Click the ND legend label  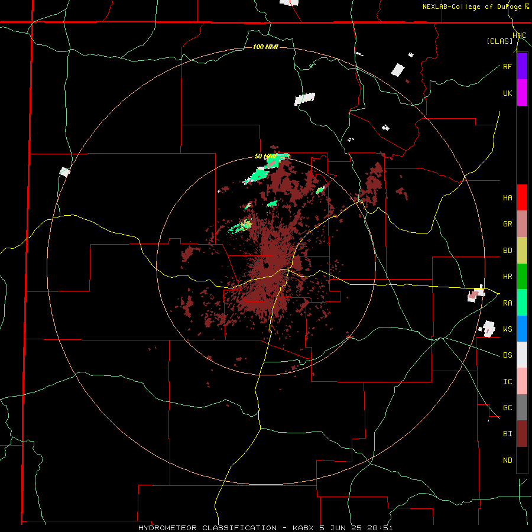(x=507, y=460)
